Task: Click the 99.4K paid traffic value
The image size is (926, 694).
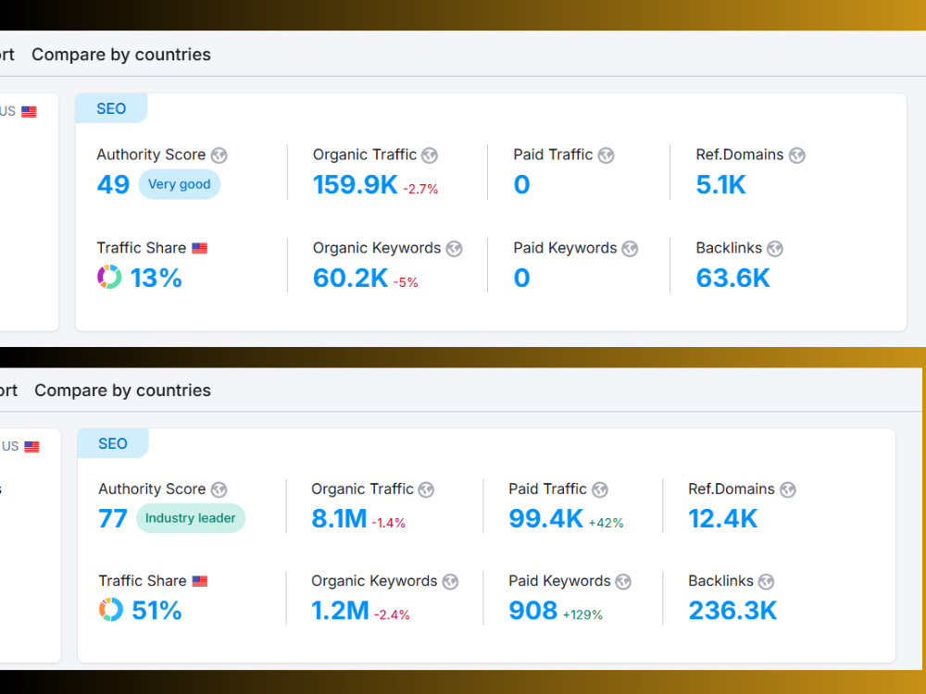Action: coord(545,519)
